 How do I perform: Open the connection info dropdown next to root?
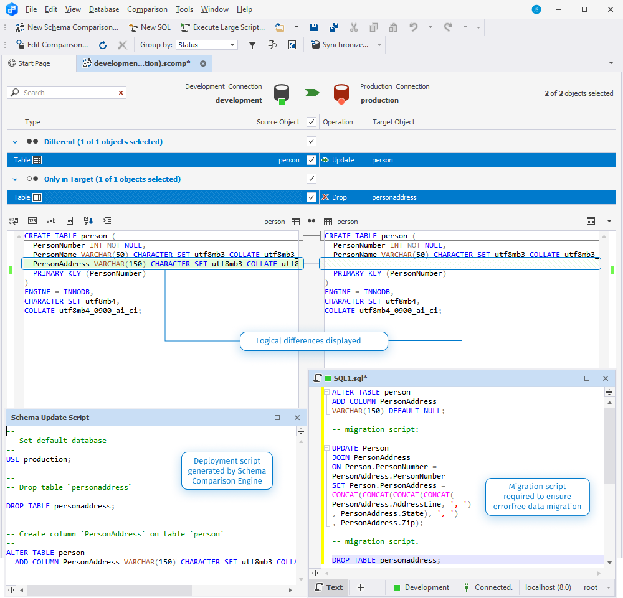[x=608, y=587]
